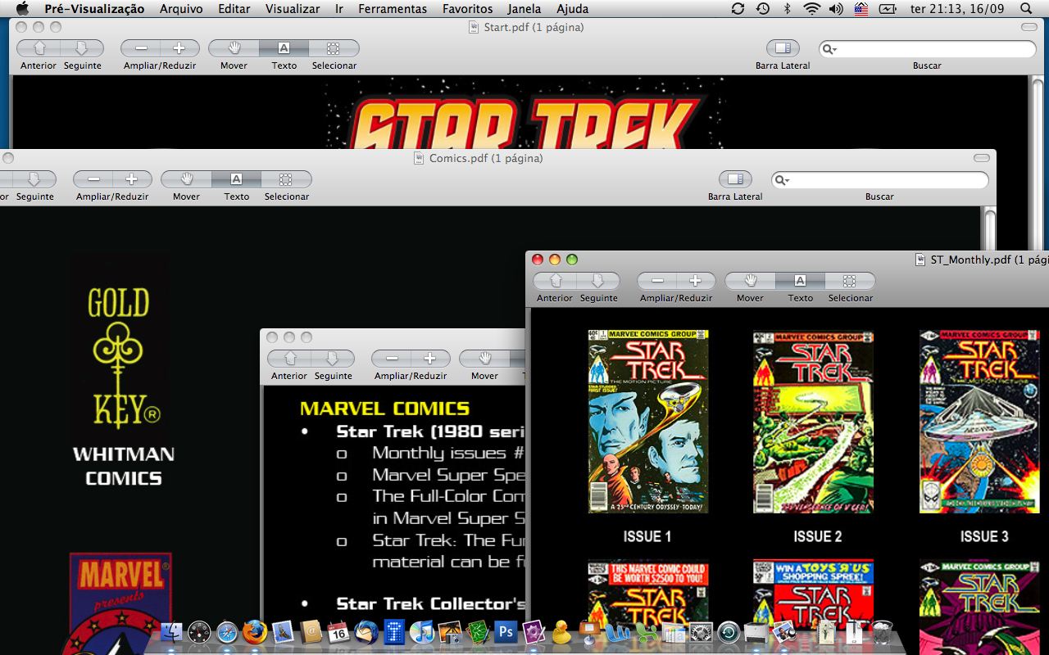Click the Issue 3 comic cover thumbnail

[x=979, y=422]
